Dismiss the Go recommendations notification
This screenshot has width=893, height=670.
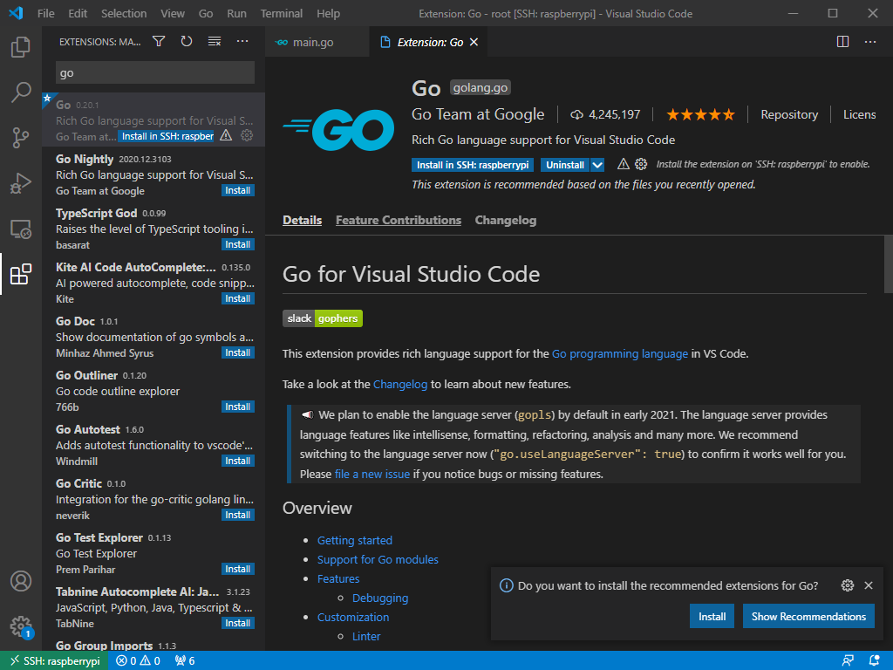pos(869,585)
